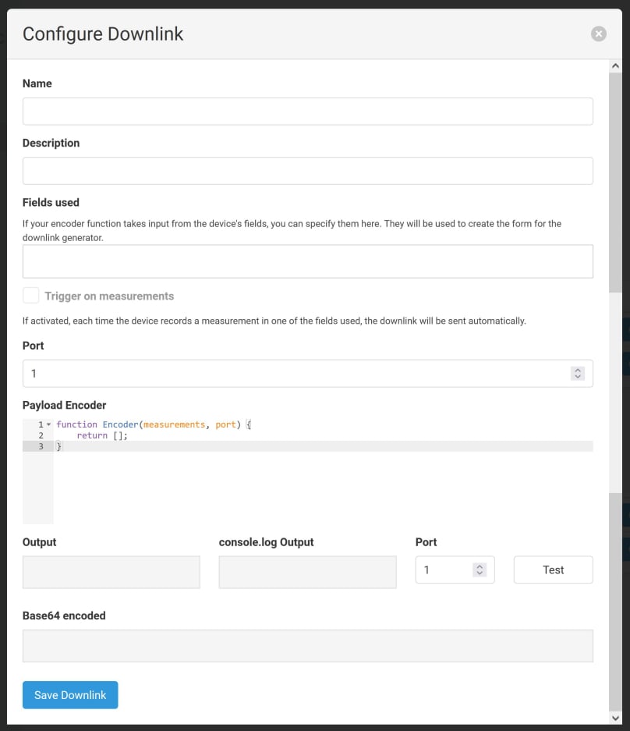Screen dimensions: 630x731
Task: Click the Test button to run the encoder
Action: pos(553,570)
